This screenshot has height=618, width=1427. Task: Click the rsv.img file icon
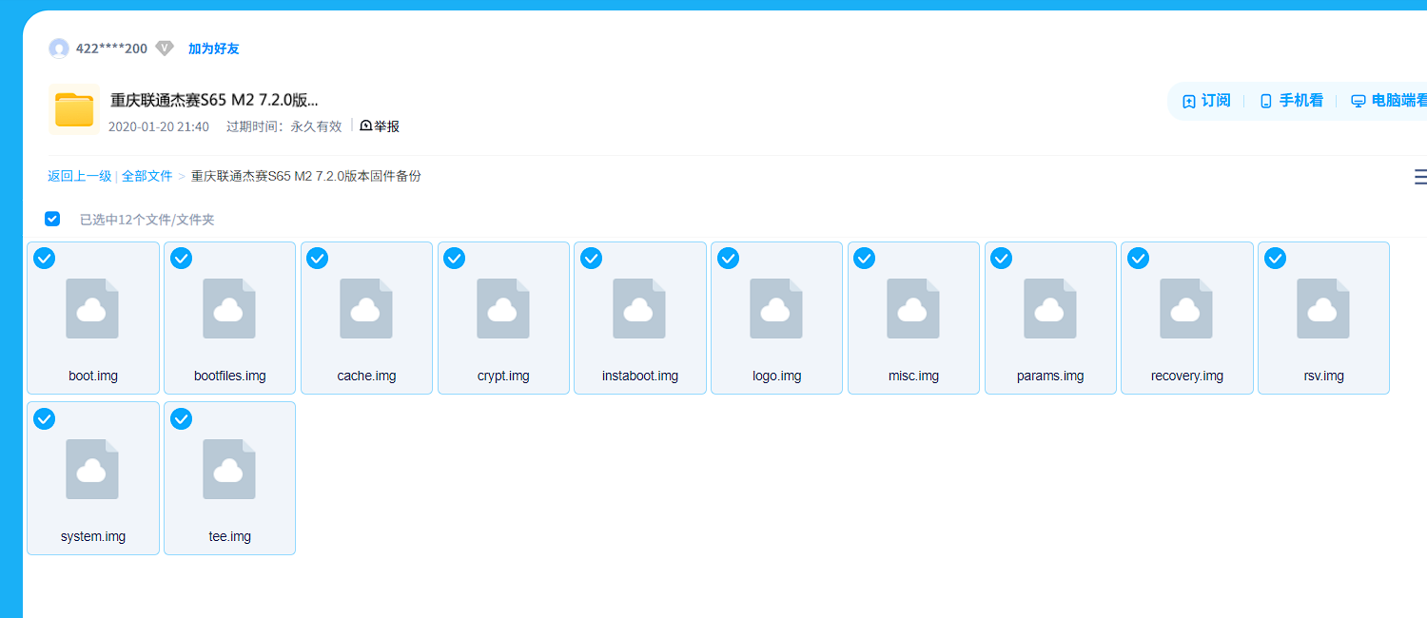click(1323, 308)
